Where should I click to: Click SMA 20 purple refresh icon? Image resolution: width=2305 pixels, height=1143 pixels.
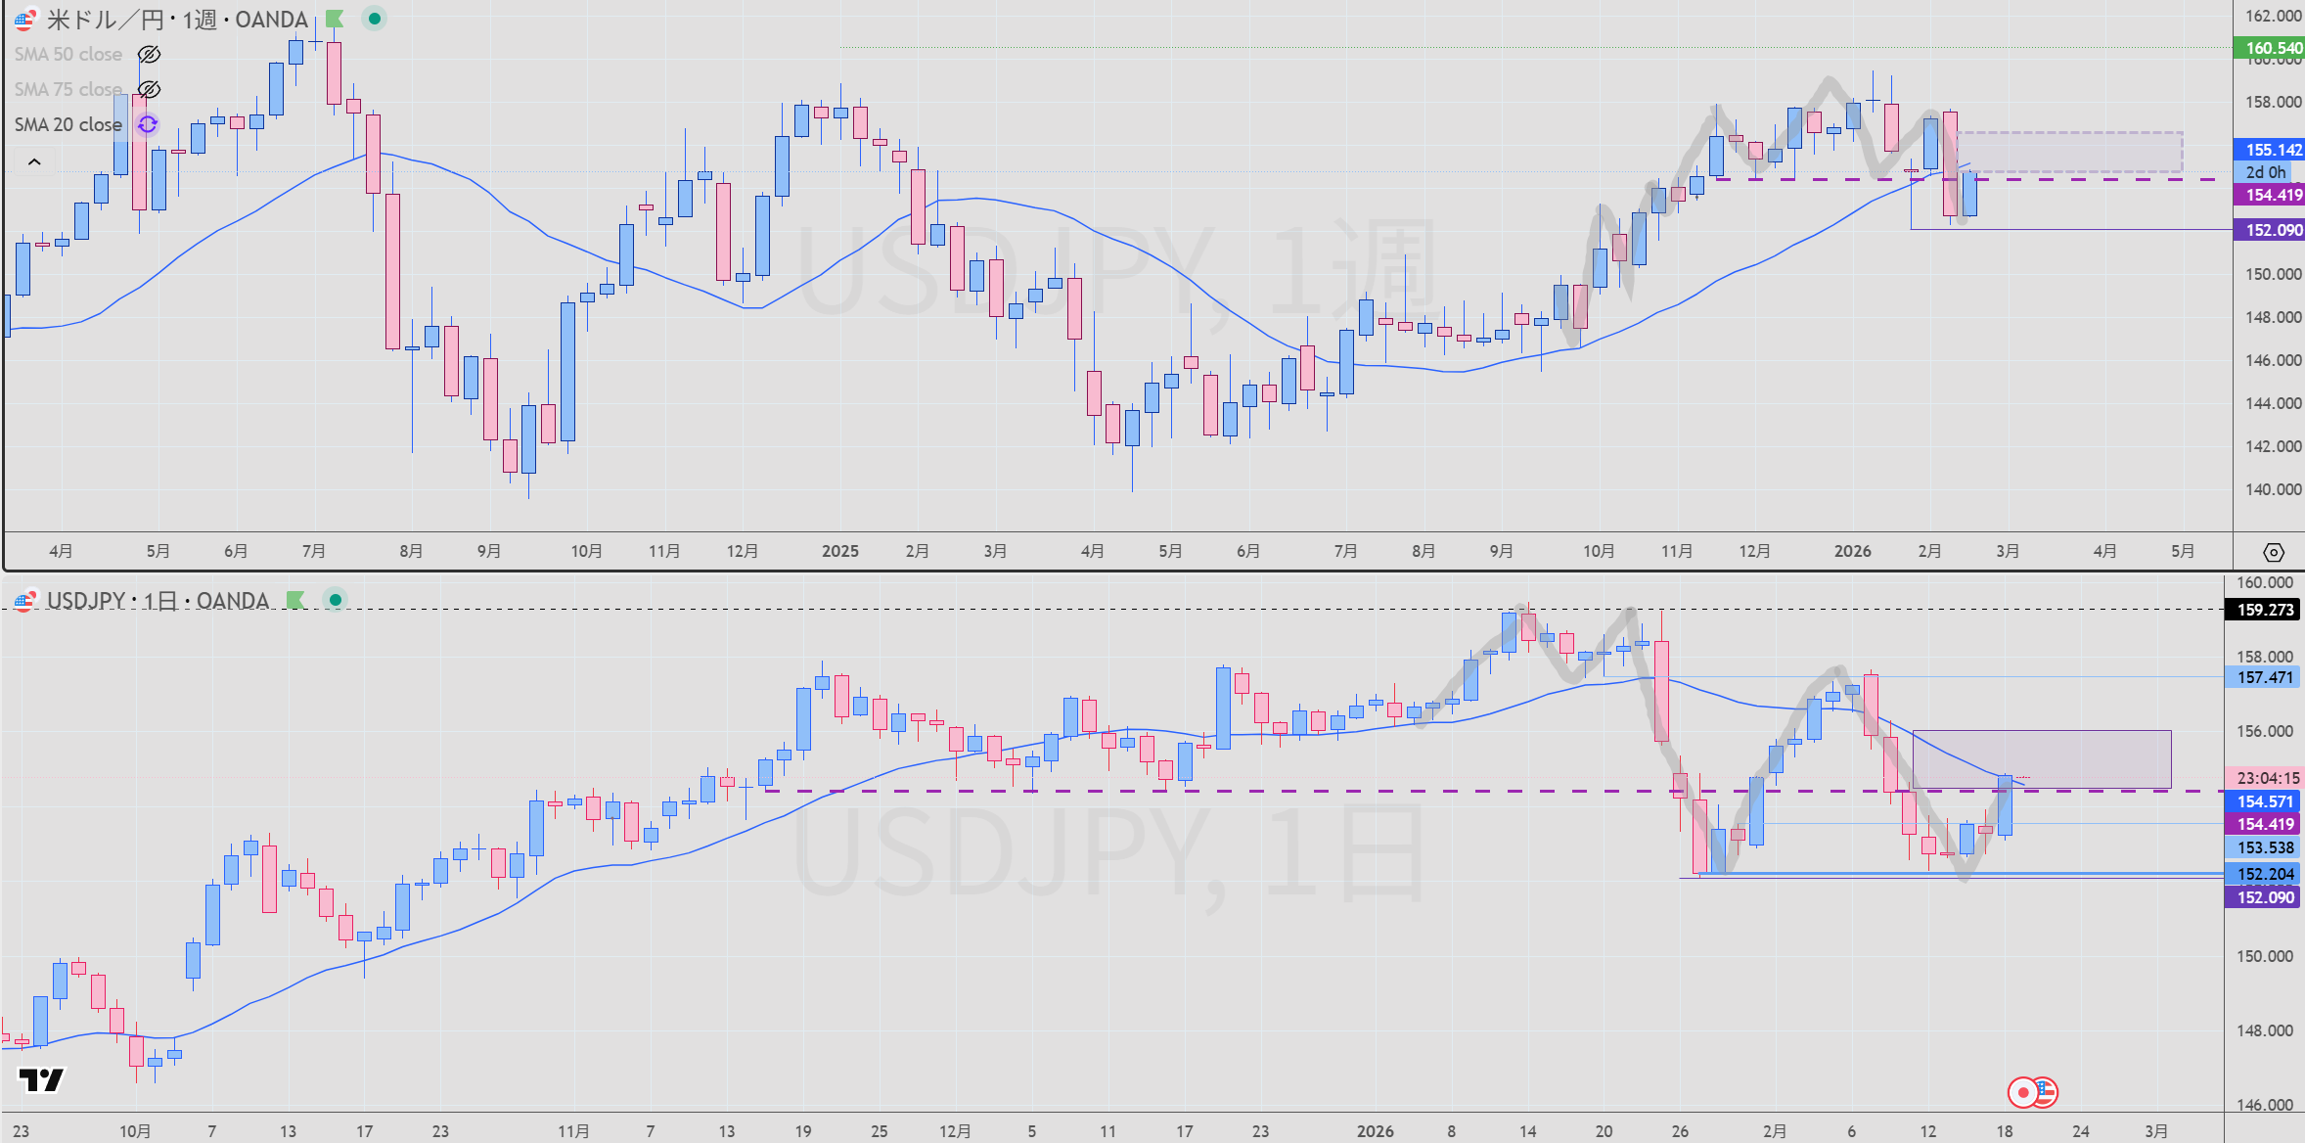click(x=148, y=124)
